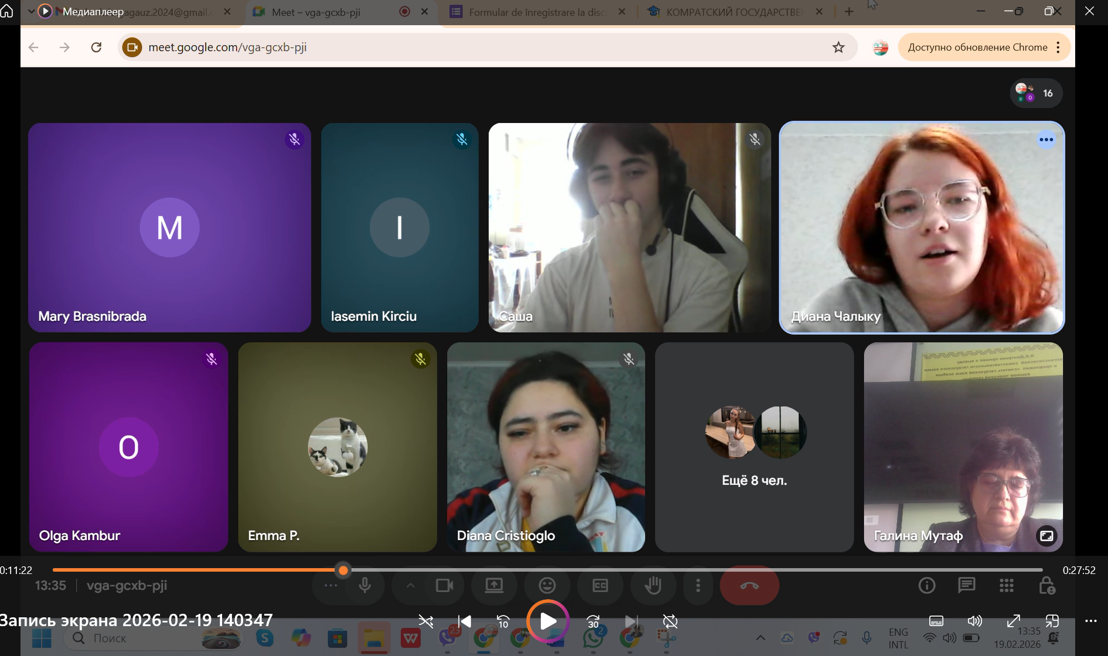Open the media player more options menu
Viewport: 1108px width, 656px height.
tap(1090, 621)
